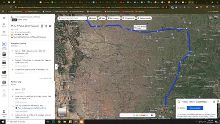The image size is (220, 124).
Task: Close the Help us improve Google Maps popup
Action: 214,102
